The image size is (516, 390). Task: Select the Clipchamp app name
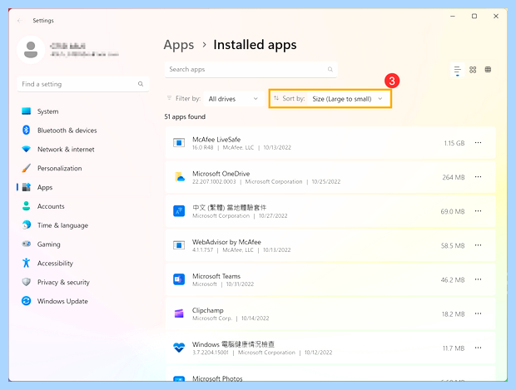click(208, 310)
